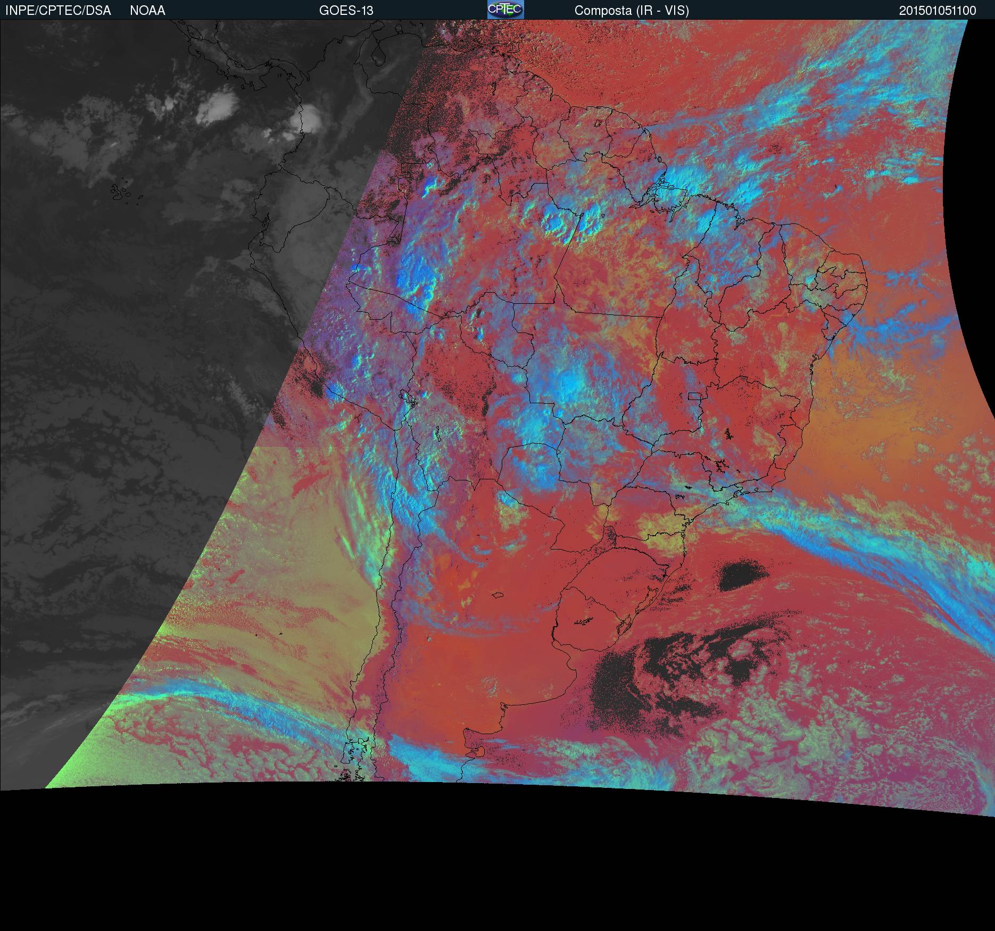The image size is (995, 931).
Task: Click the CPTEC logo in the header
Action: click(x=505, y=10)
